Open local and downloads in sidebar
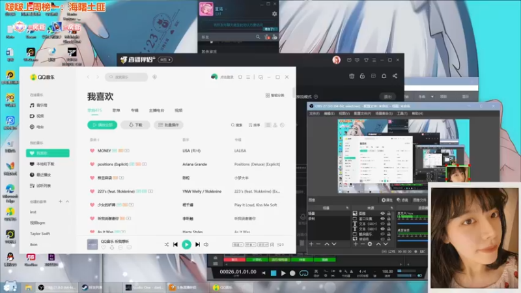 pyautogui.click(x=42, y=164)
